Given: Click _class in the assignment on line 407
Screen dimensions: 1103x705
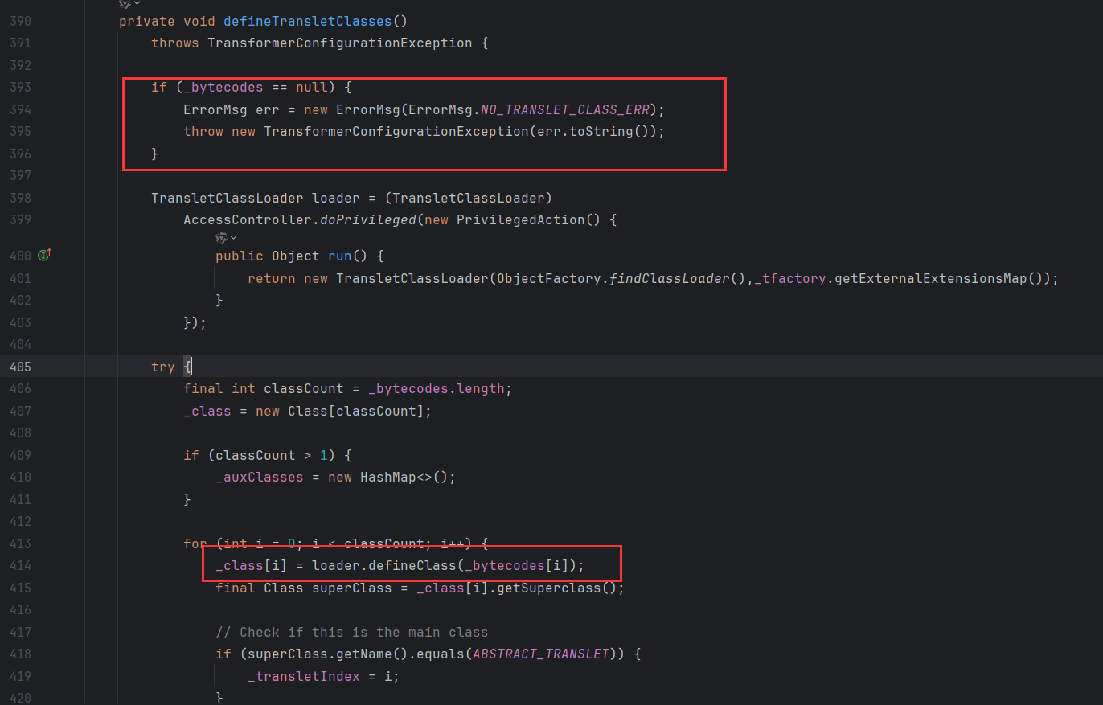Looking at the screenshot, I should point(207,411).
